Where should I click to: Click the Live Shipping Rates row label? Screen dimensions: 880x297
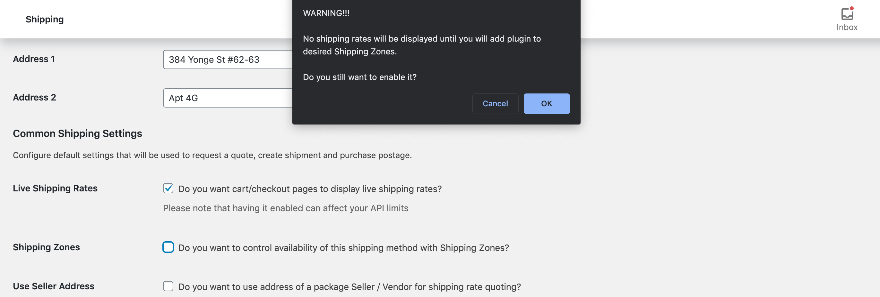pyautogui.click(x=55, y=189)
